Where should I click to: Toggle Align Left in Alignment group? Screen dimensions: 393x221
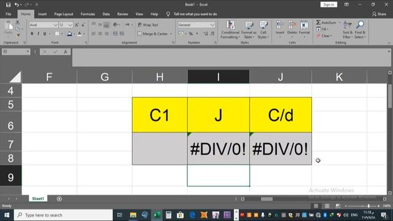(93, 34)
